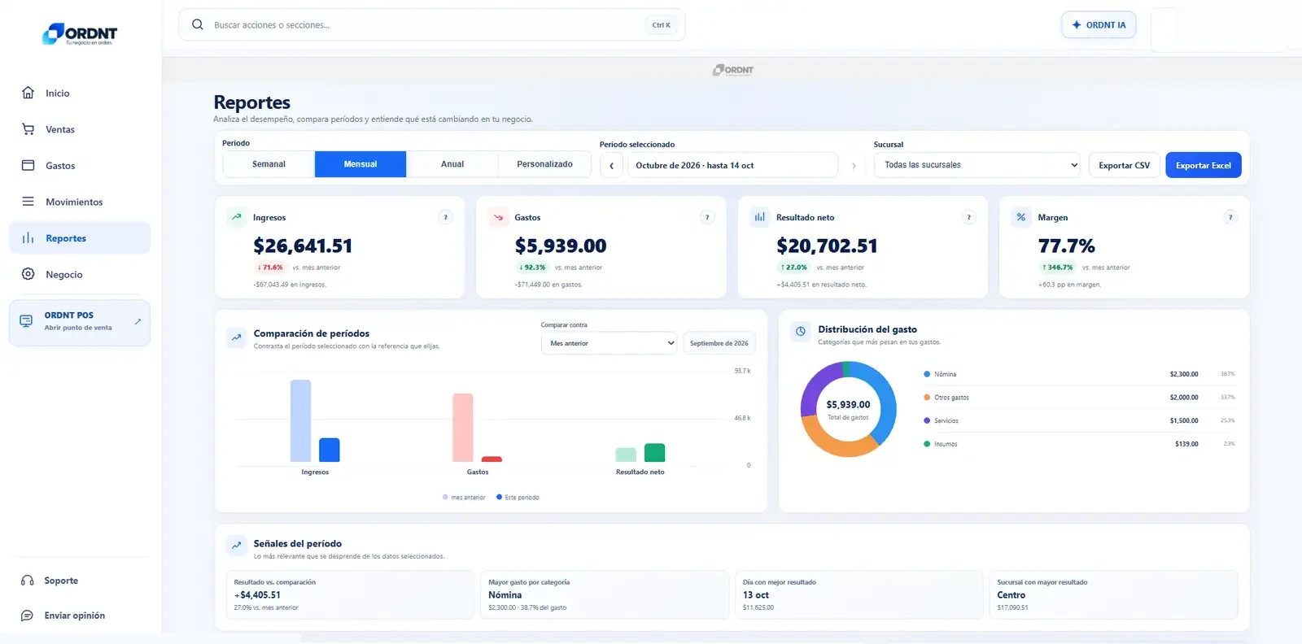Open help tooltip on Resultado neto card
The width and height of the screenshot is (1302, 644).
[x=968, y=217]
